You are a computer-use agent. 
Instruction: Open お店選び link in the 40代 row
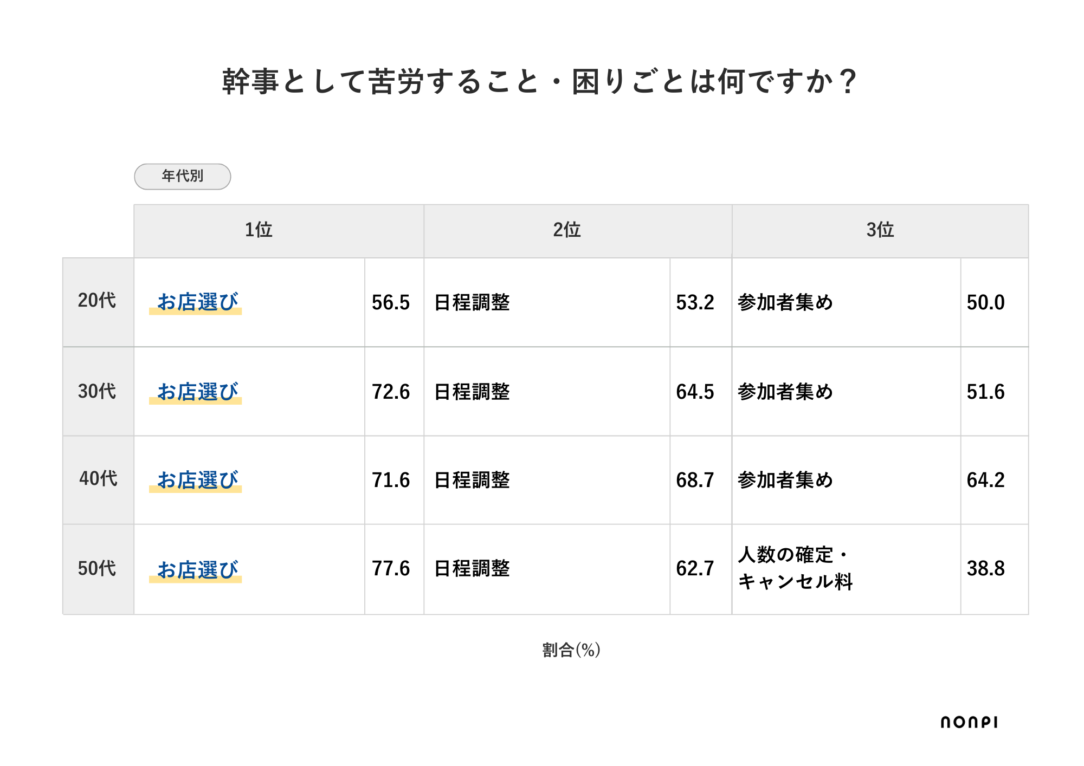[x=197, y=480]
